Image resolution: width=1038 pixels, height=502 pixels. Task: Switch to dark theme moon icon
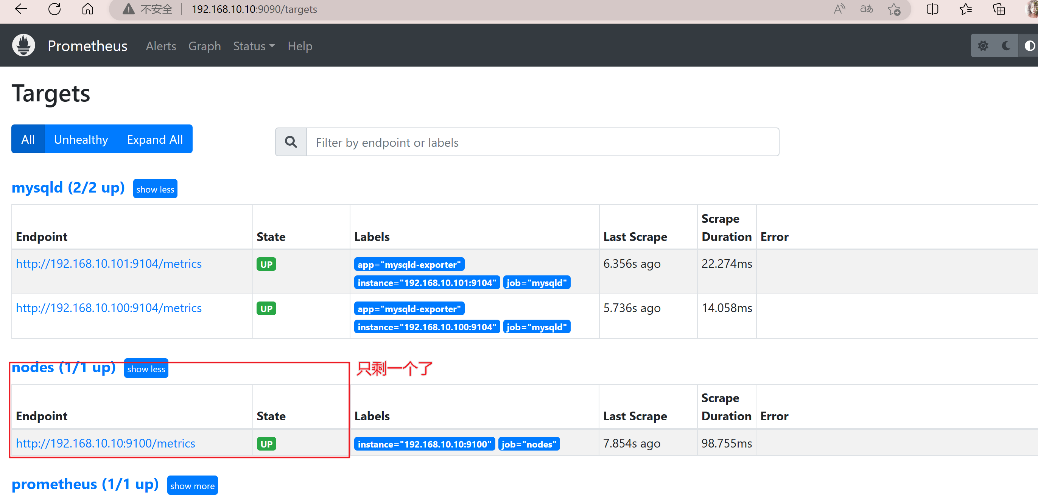[x=1006, y=46]
